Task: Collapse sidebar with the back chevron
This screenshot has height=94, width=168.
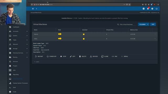Action: [x=36, y=9]
